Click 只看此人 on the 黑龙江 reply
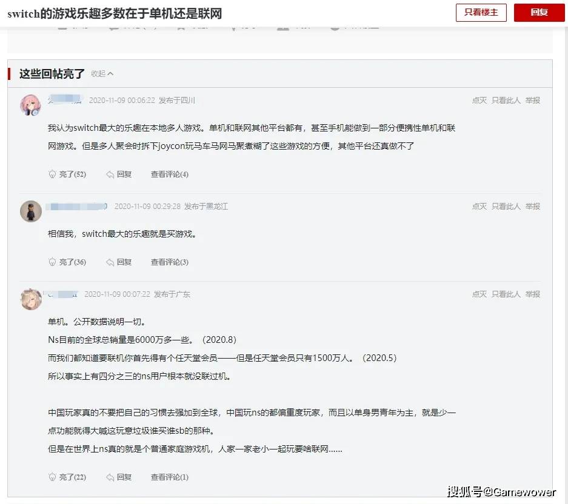568x504 pixels. click(x=506, y=207)
